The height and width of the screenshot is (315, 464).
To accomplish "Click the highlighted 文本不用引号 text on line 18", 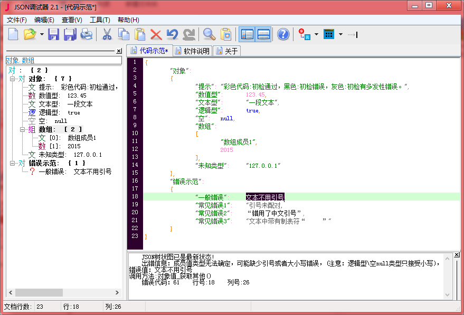I will click(265, 197).
